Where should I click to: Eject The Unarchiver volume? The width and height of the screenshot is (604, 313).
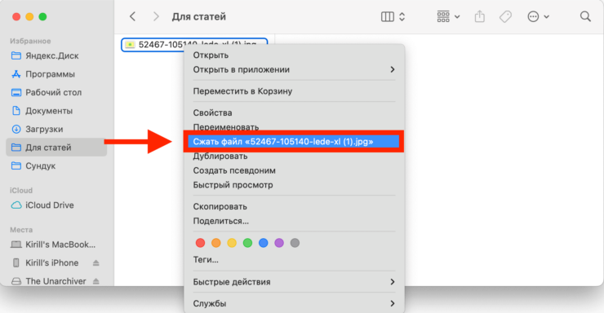[96, 281]
